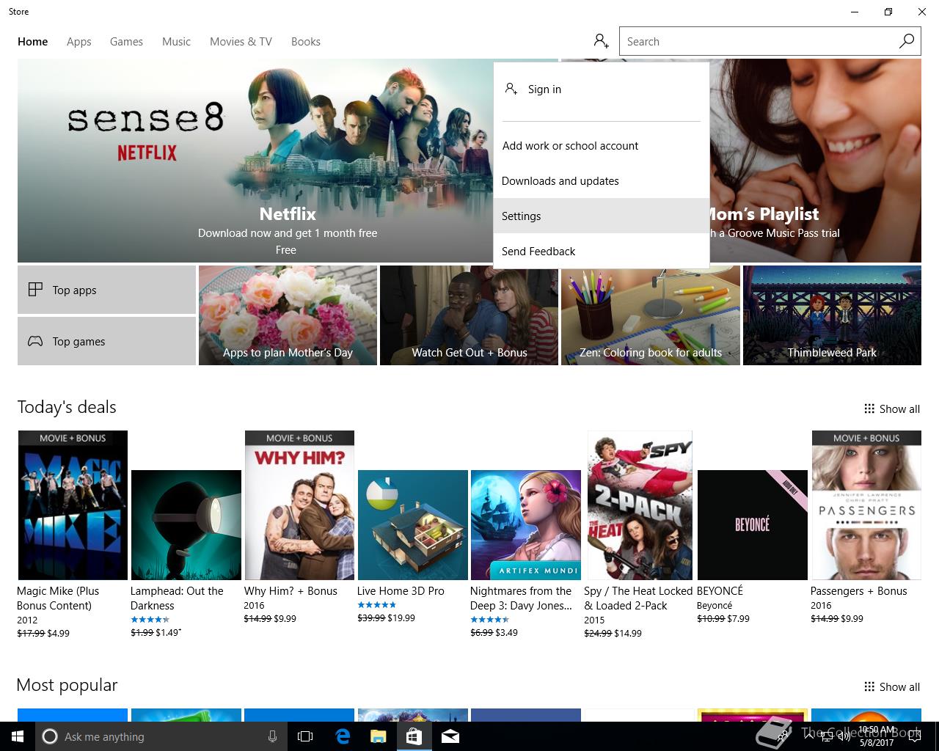Image resolution: width=939 pixels, height=751 pixels.
Task: Open the Mom's Playlist hero banner
Action: click(x=815, y=161)
